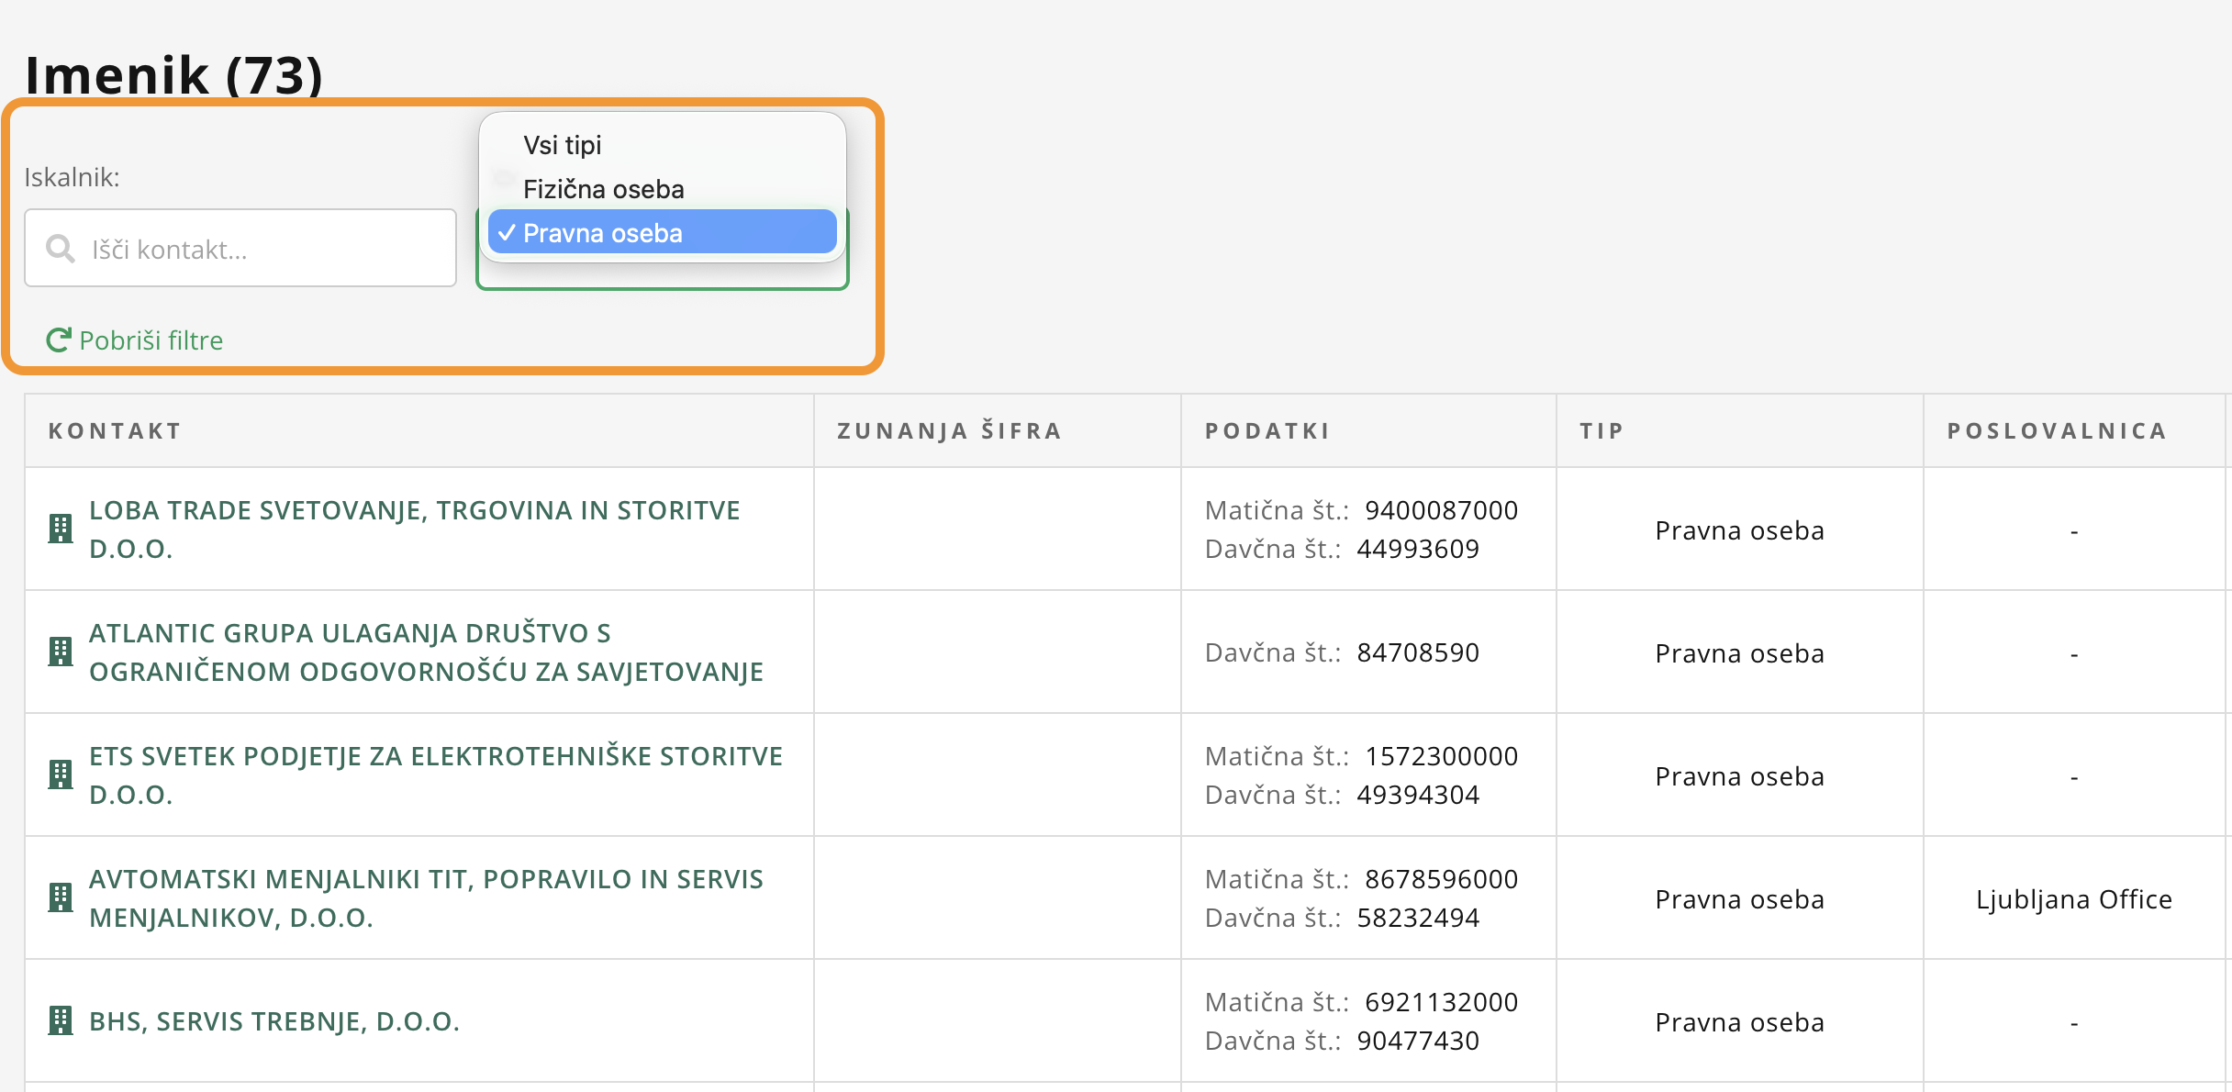Click the contact type dropdown field

click(662, 275)
